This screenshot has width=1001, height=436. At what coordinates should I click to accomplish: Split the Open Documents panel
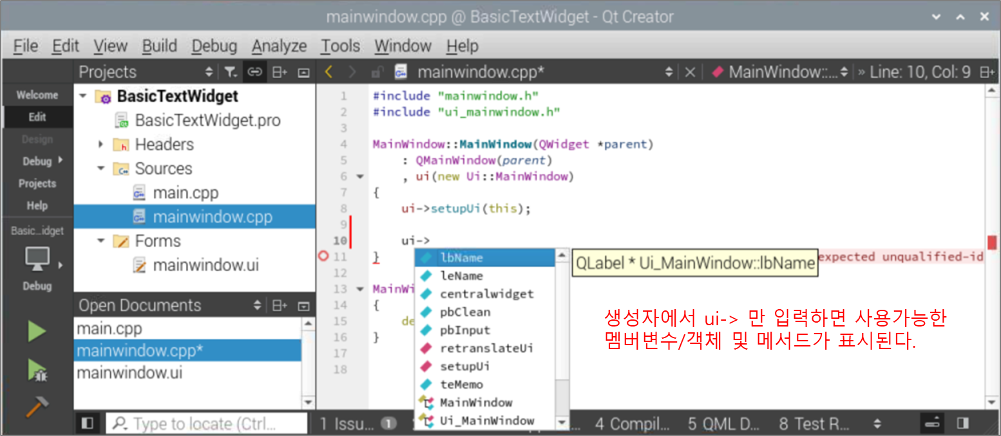pos(280,305)
